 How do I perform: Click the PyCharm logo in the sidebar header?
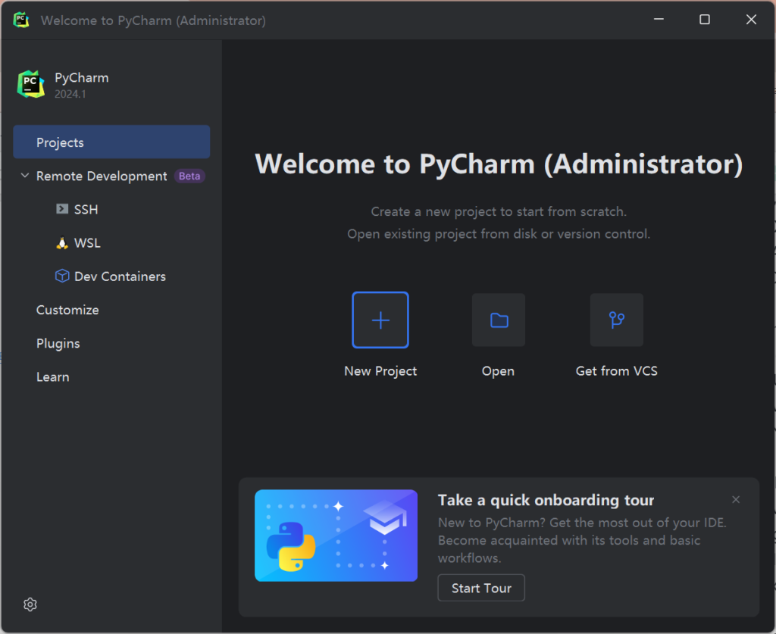point(30,84)
